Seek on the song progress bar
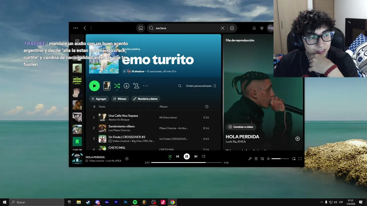Image resolution: width=367 pixels, height=206 pixels. click(x=187, y=163)
